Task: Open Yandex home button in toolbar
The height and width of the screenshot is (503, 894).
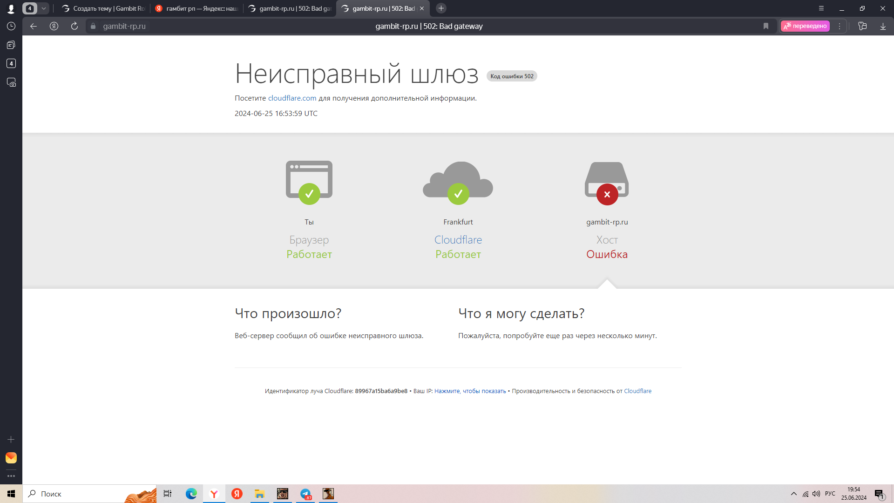Action: coord(54,26)
